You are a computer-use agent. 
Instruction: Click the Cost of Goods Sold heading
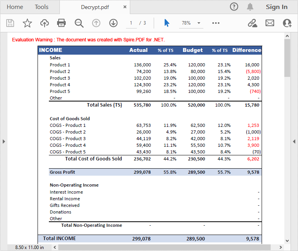click(70, 119)
